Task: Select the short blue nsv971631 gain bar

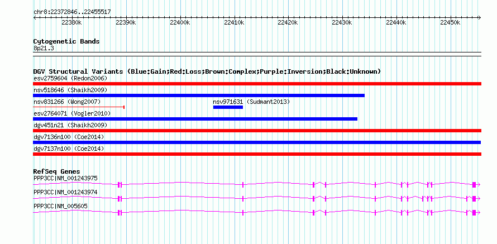Action: [x=228, y=107]
